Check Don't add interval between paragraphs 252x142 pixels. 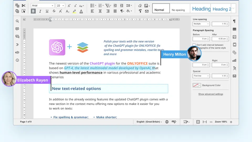coord(194,45)
